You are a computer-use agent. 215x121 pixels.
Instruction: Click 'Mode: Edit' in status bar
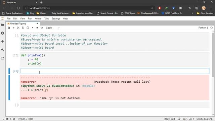coord(169,119)
